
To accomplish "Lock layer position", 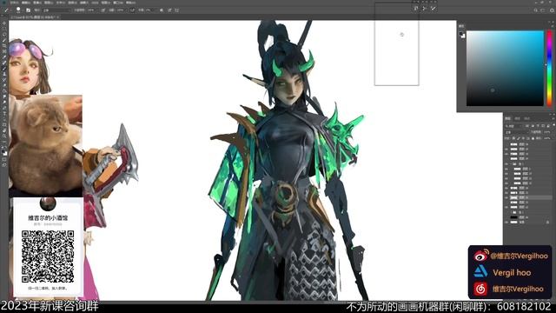I will [x=523, y=138].
